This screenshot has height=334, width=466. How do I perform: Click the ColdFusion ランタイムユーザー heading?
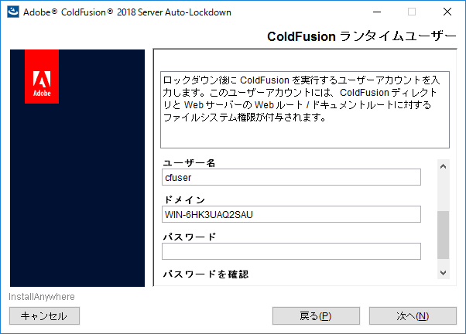point(361,36)
